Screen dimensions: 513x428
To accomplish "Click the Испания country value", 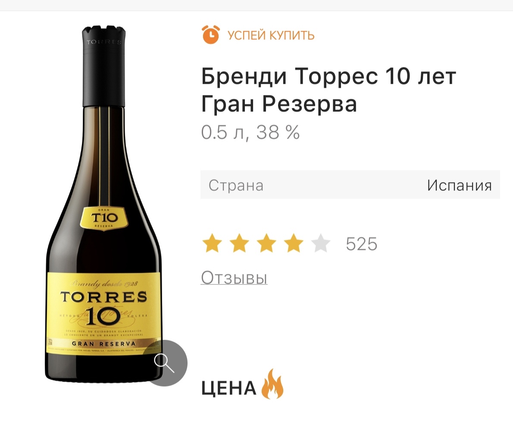I will point(460,186).
